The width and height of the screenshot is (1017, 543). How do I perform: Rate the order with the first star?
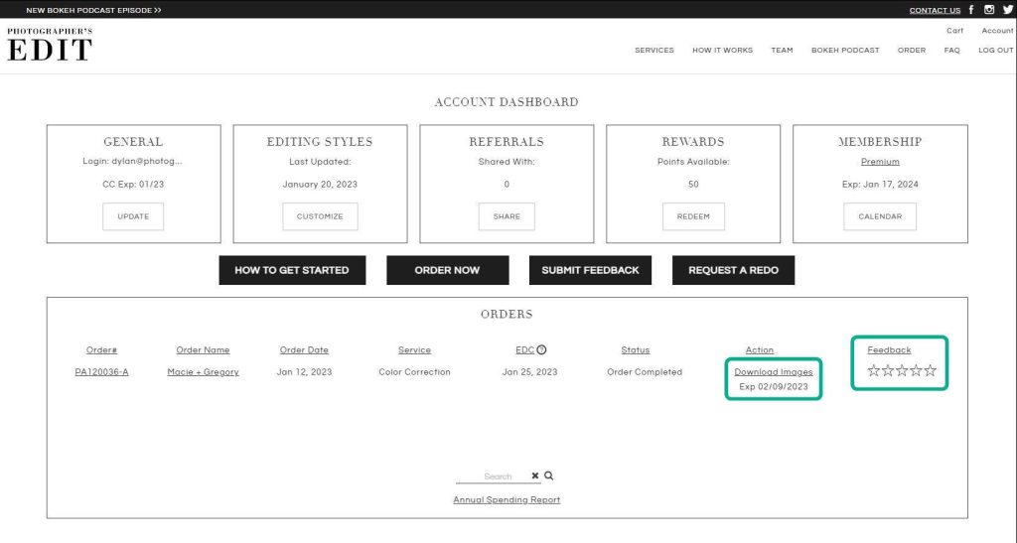pyautogui.click(x=874, y=371)
